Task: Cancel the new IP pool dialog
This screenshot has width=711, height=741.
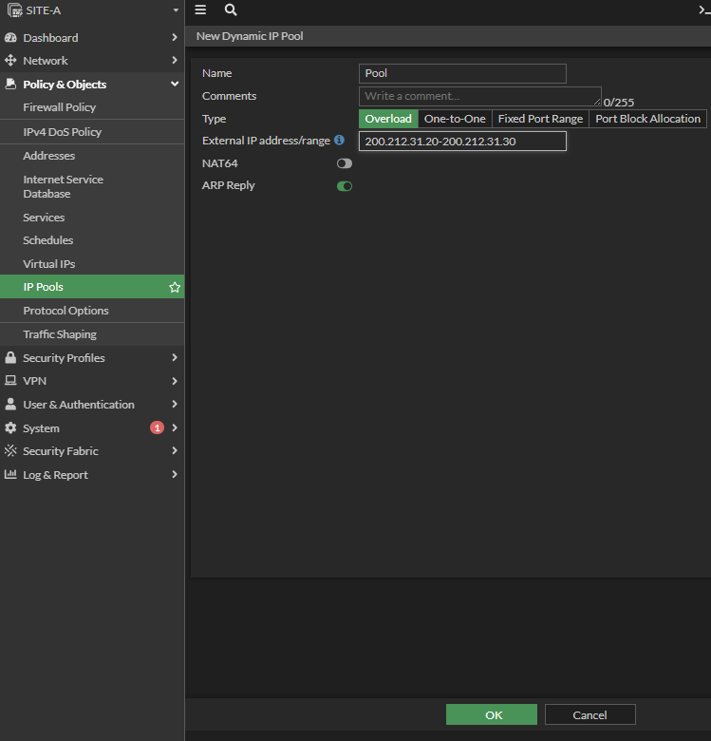Action: 589,715
